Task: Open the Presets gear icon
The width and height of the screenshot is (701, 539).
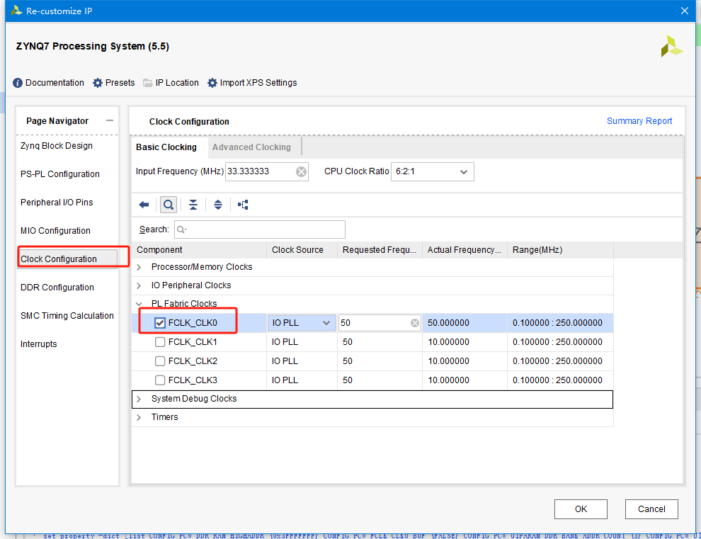Action: click(98, 83)
